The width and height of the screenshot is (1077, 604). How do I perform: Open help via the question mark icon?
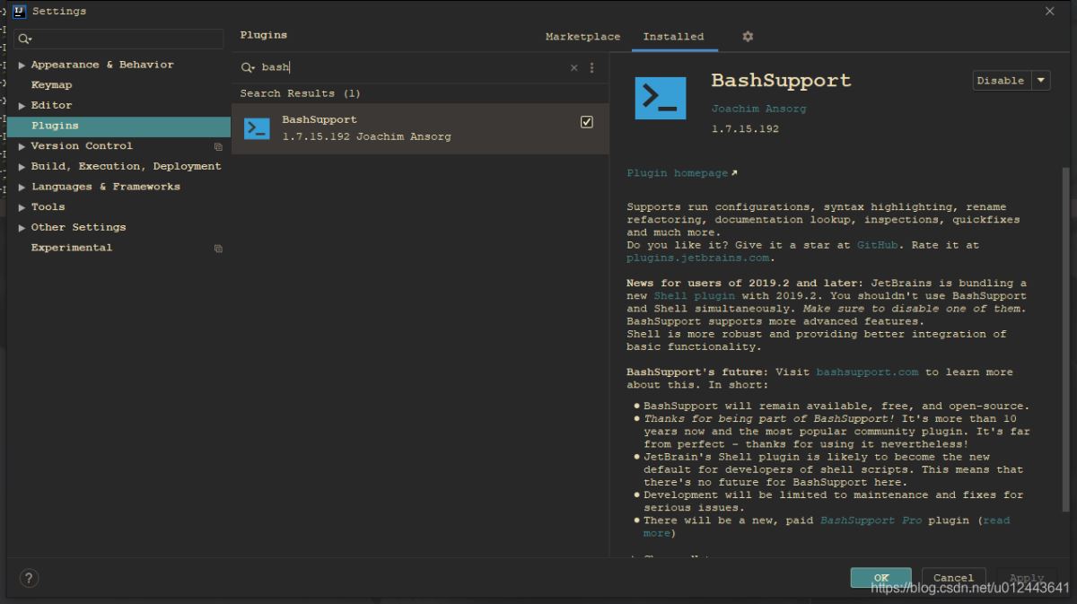pos(29,578)
